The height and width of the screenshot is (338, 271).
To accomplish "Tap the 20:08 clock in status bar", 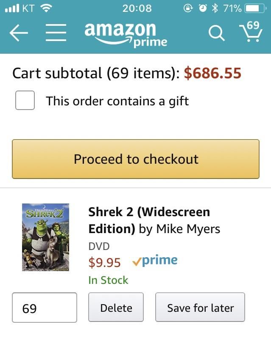I will (137, 8).
